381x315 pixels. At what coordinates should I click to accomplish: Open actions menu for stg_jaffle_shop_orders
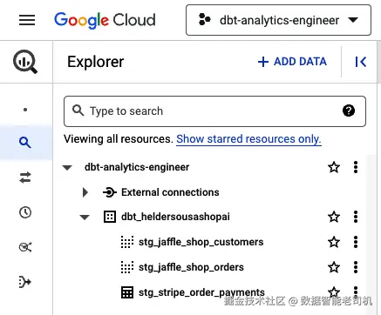point(356,267)
